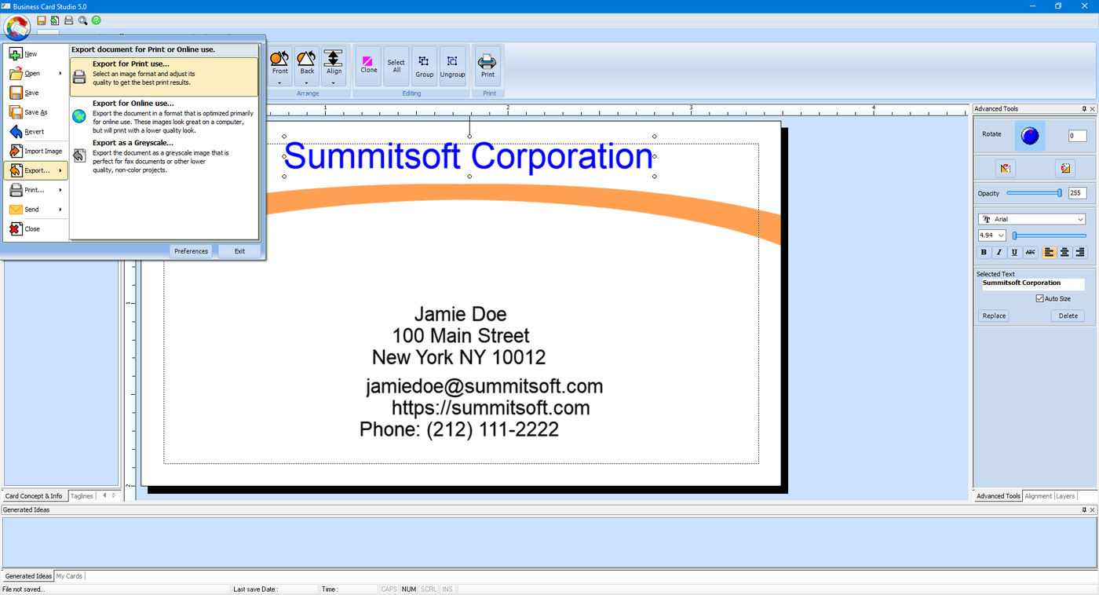Image resolution: width=1099 pixels, height=595 pixels.
Task: Click the Replace button
Action: pyautogui.click(x=994, y=316)
